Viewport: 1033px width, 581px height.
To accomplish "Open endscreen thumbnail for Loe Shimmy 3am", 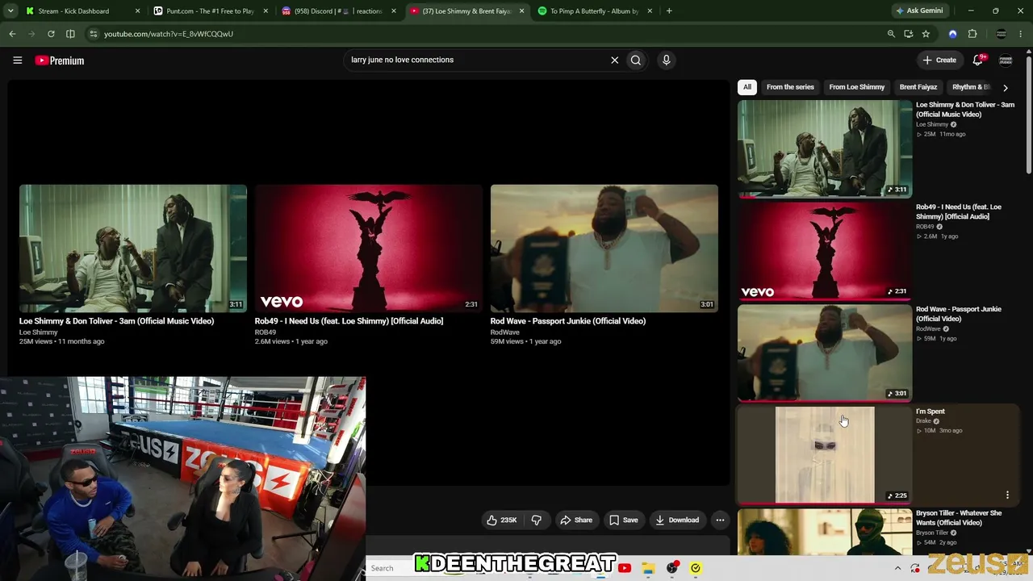I will [133, 249].
